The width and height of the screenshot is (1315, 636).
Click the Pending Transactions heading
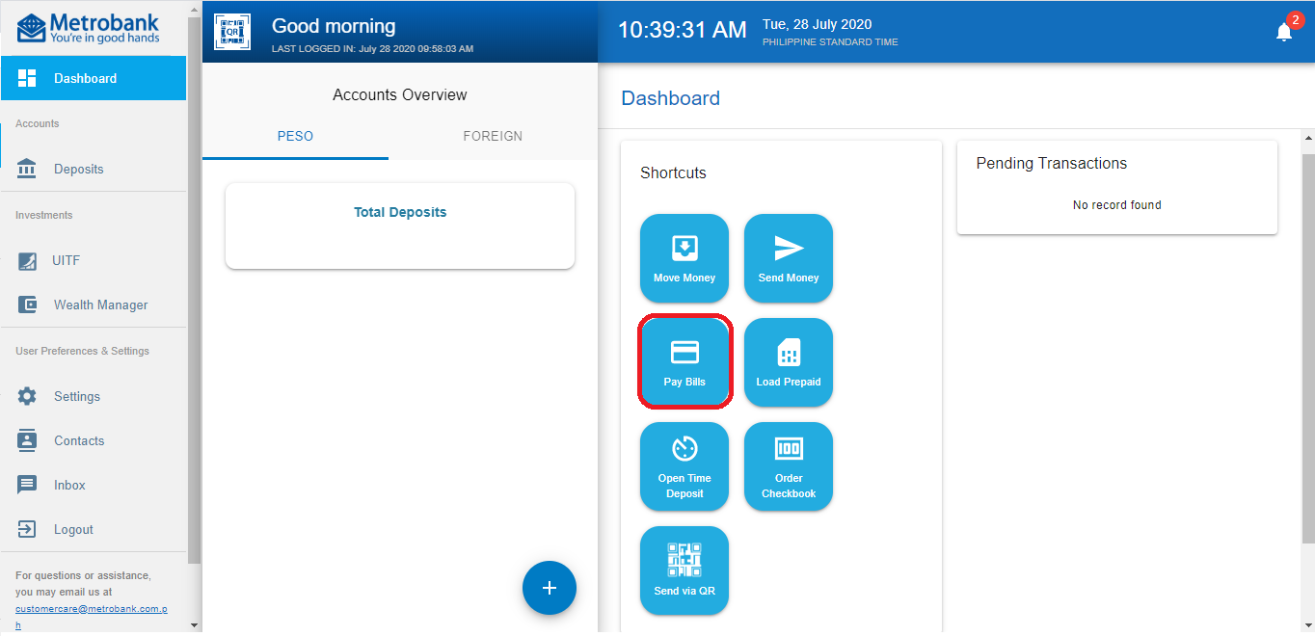1052,163
